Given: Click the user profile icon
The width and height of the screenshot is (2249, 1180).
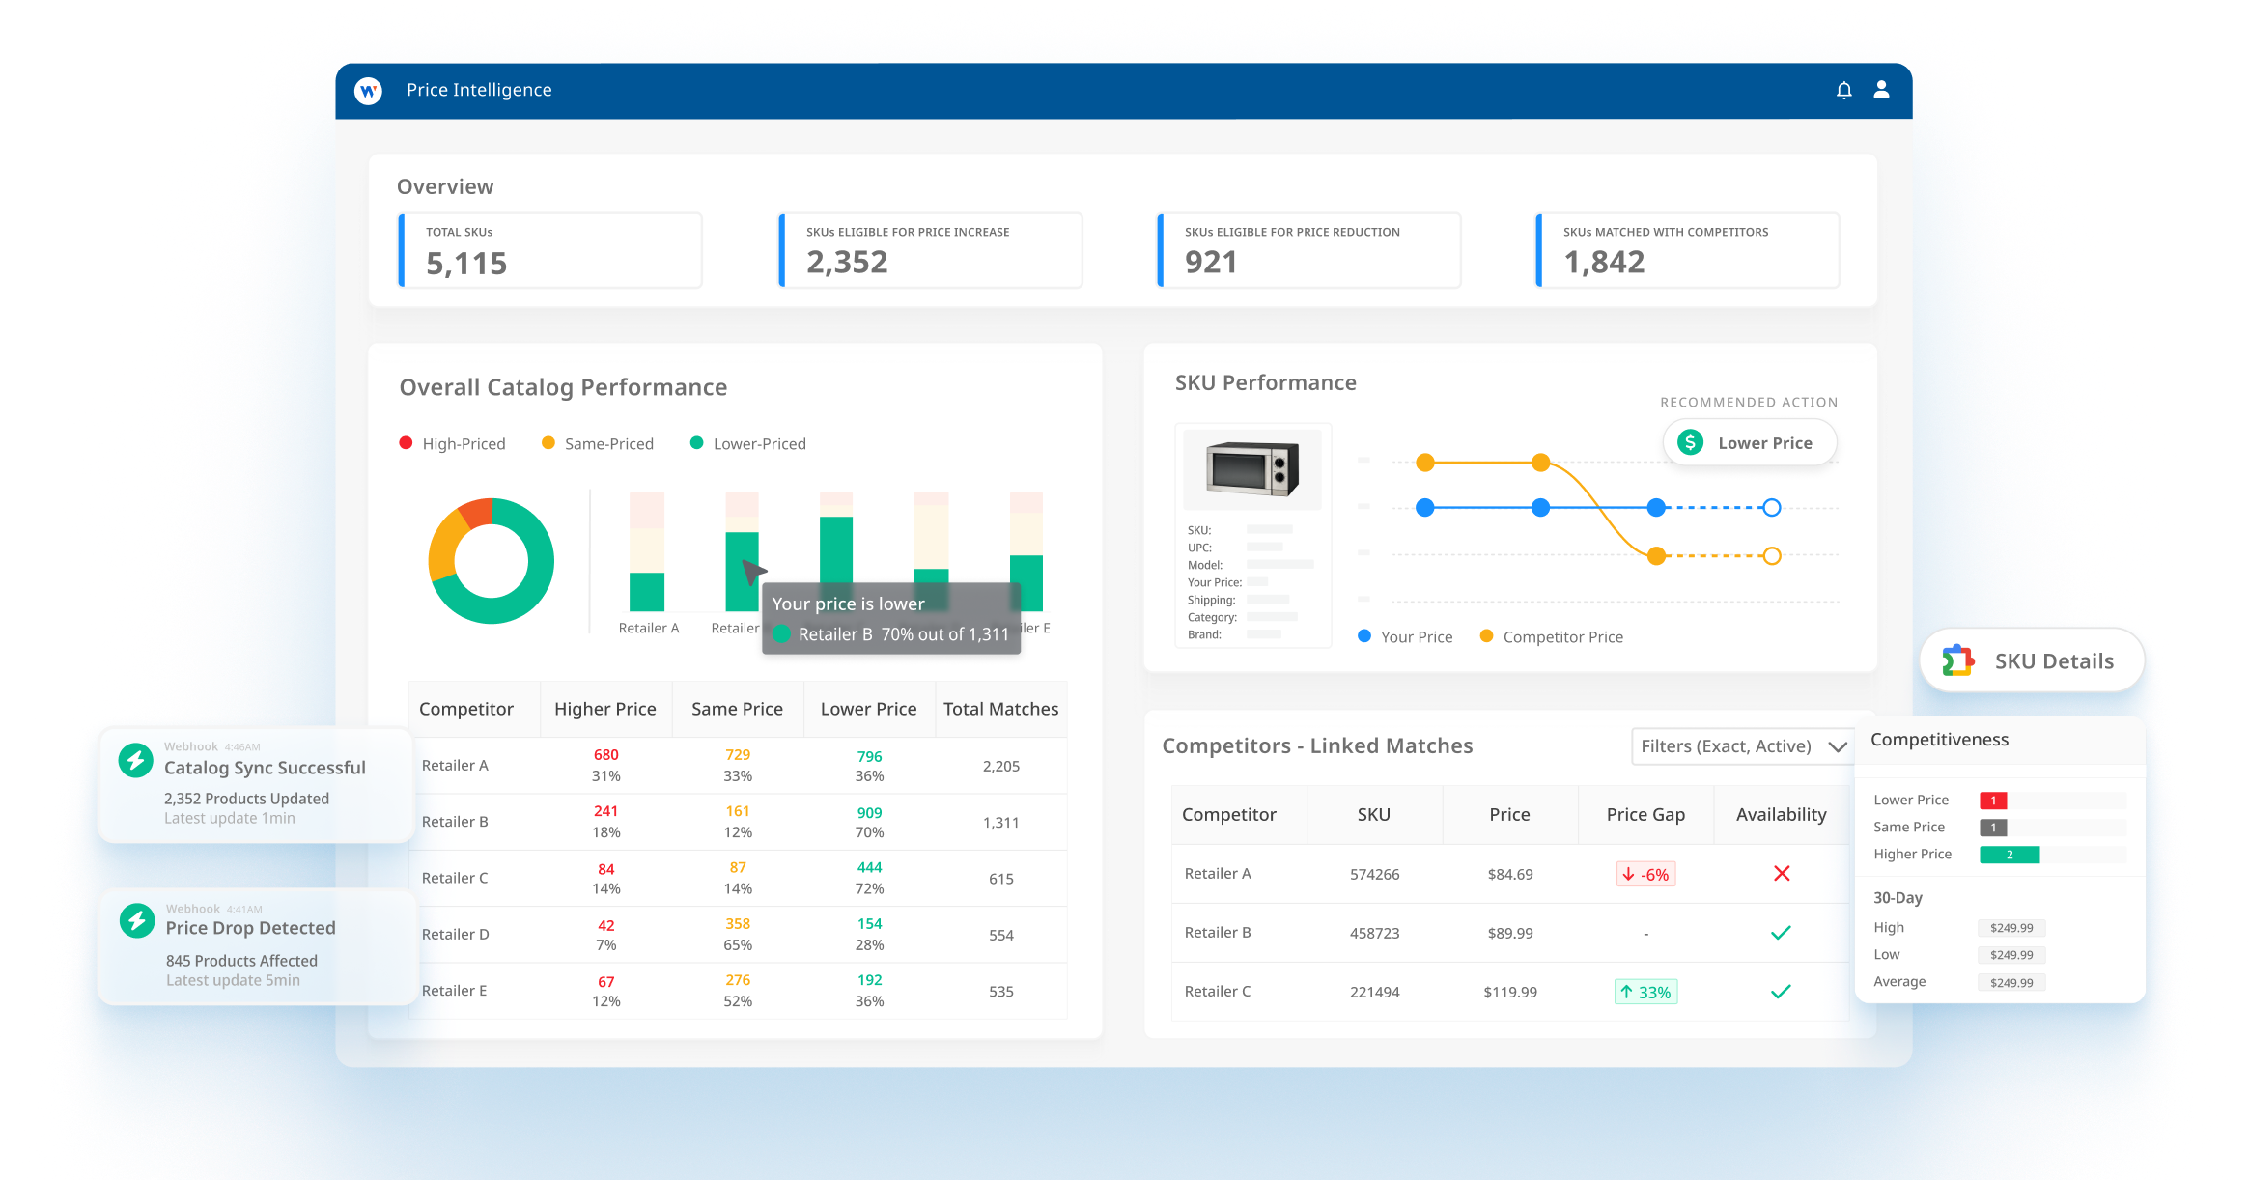Looking at the screenshot, I should [1881, 90].
